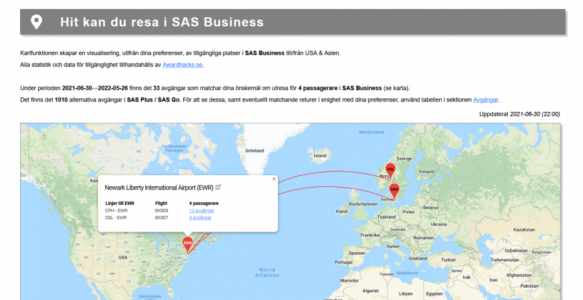
Task: Close the Newark airport info popup
Action: 274,179
